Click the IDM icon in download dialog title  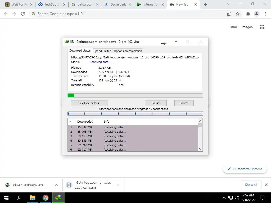[x=66, y=41]
